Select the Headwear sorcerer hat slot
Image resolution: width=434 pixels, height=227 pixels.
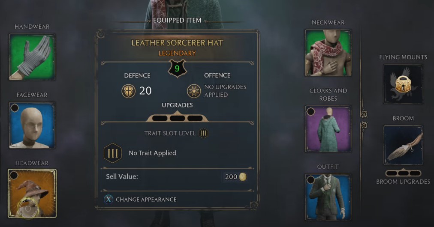tap(32, 193)
